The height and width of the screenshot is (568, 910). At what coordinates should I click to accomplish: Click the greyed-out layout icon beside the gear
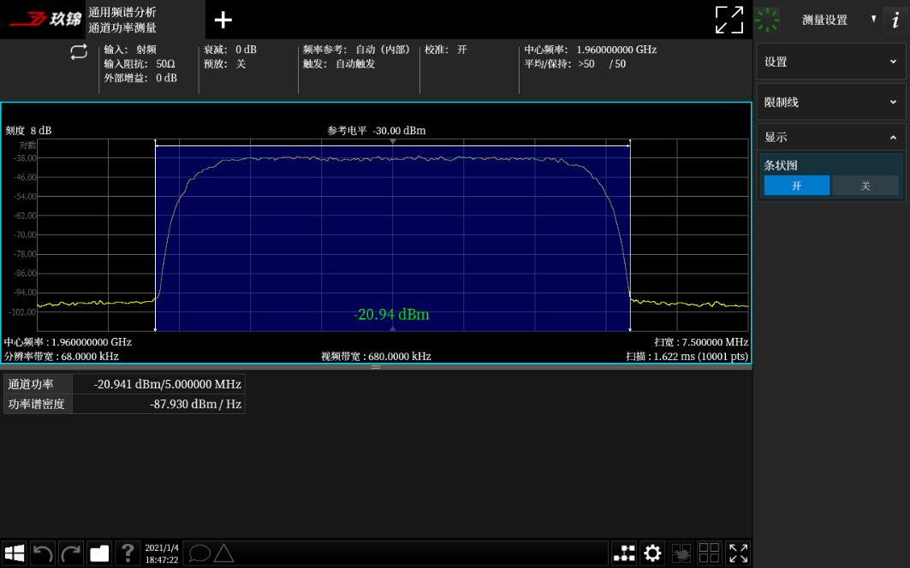tap(681, 553)
